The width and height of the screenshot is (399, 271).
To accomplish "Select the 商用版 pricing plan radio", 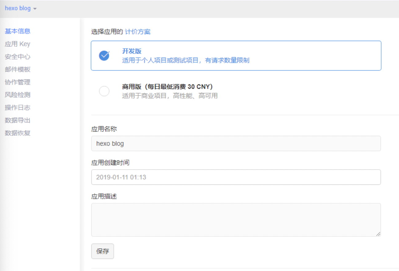I will pyautogui.click(x=104, y=91).
